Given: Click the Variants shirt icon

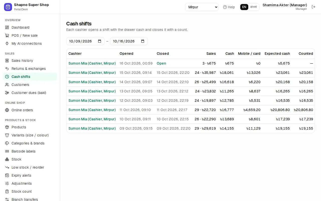Looking at the screenshot, I should 7,135.
